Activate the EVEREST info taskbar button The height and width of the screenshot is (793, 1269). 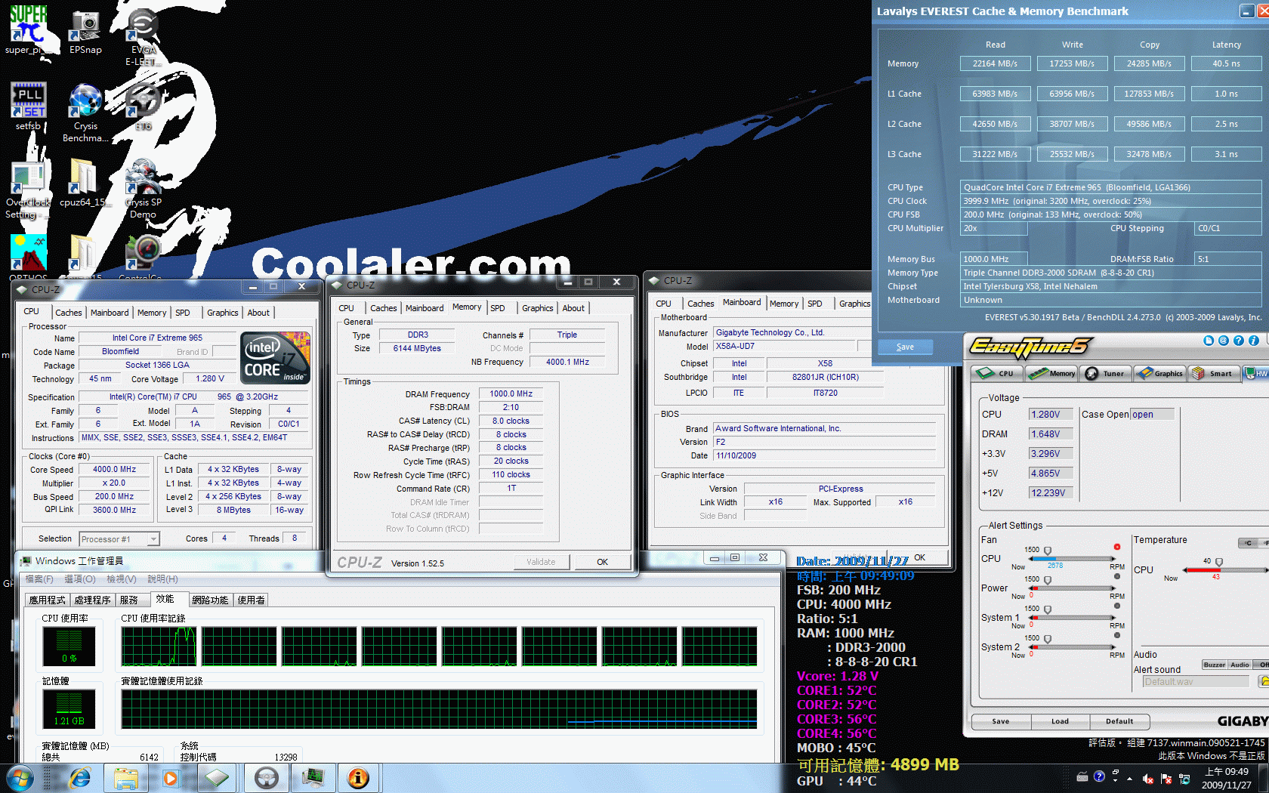click(x=359, y=778)
